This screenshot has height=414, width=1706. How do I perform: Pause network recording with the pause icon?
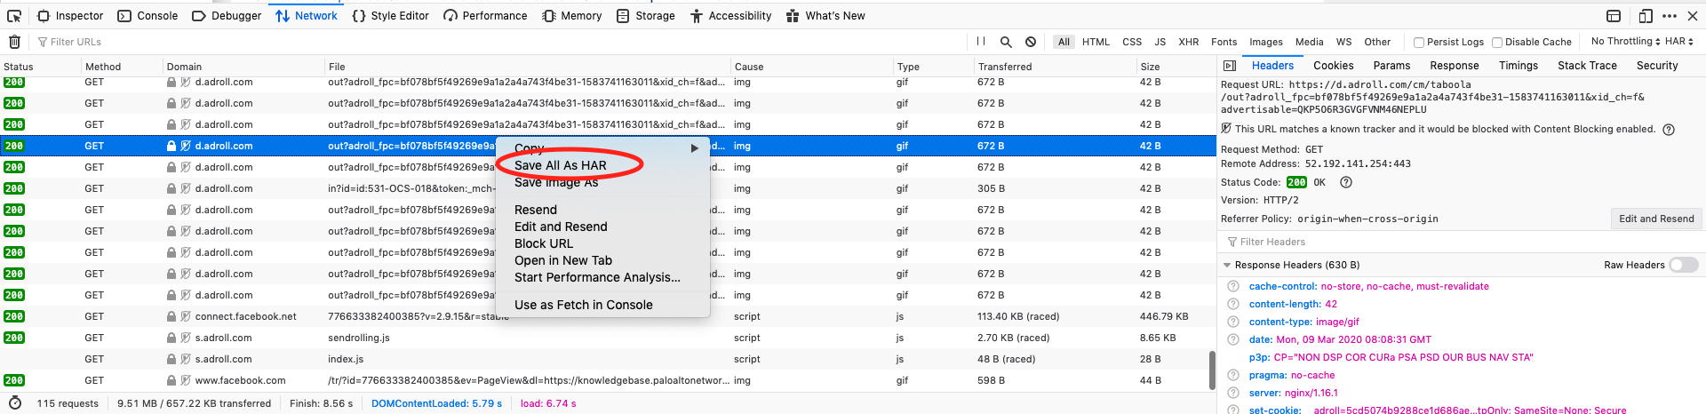(x=981, y=42)
